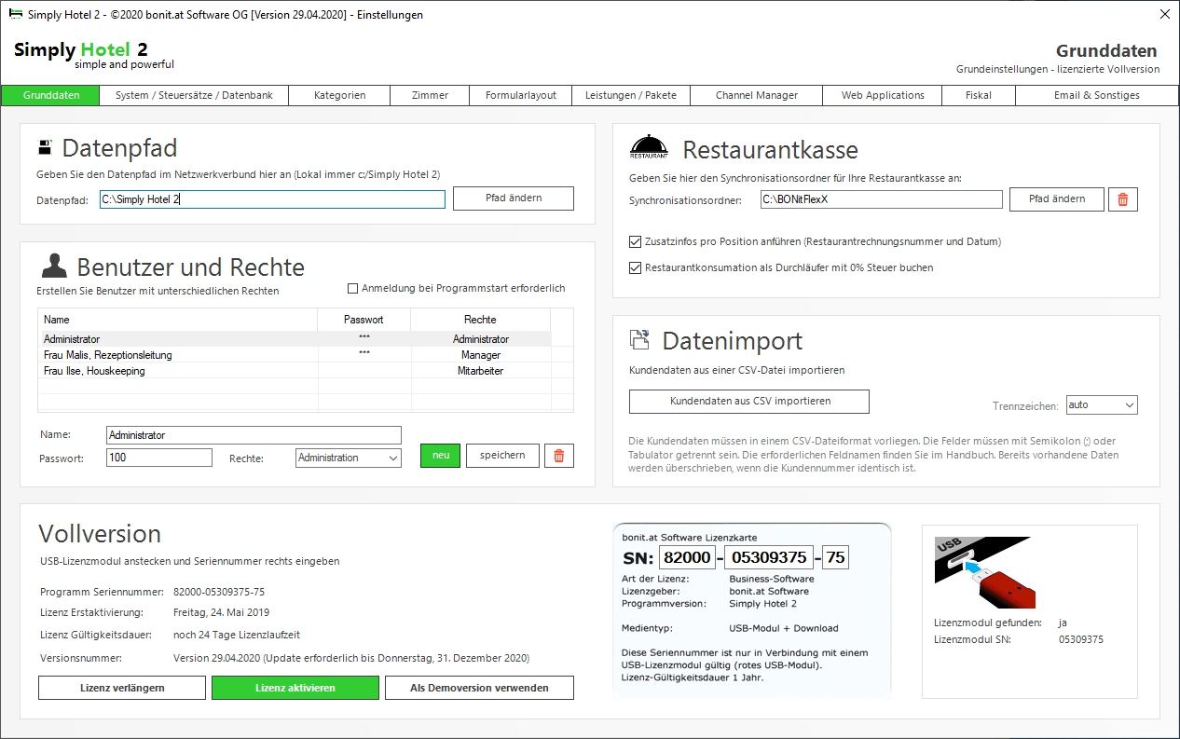Select the Zimmer tab
This screenshot has width=1180, height=739.
[x=430, y=95]
